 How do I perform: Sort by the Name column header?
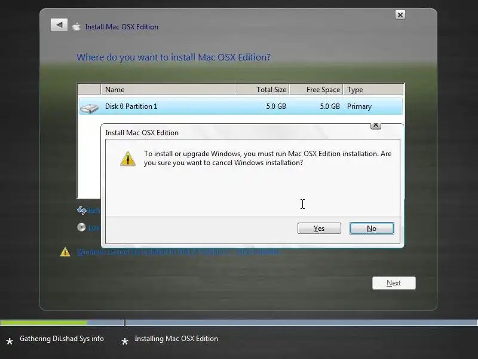click(168, 89)
